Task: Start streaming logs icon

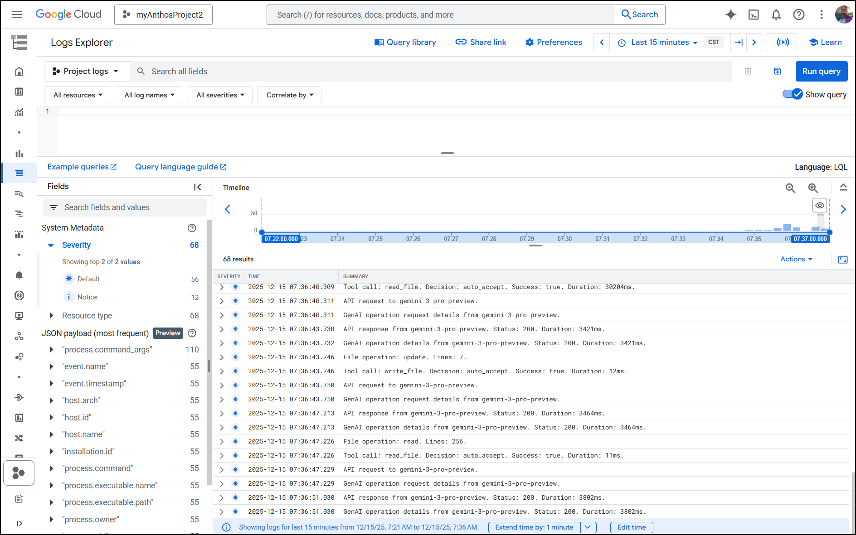Action: click(783, 42)
